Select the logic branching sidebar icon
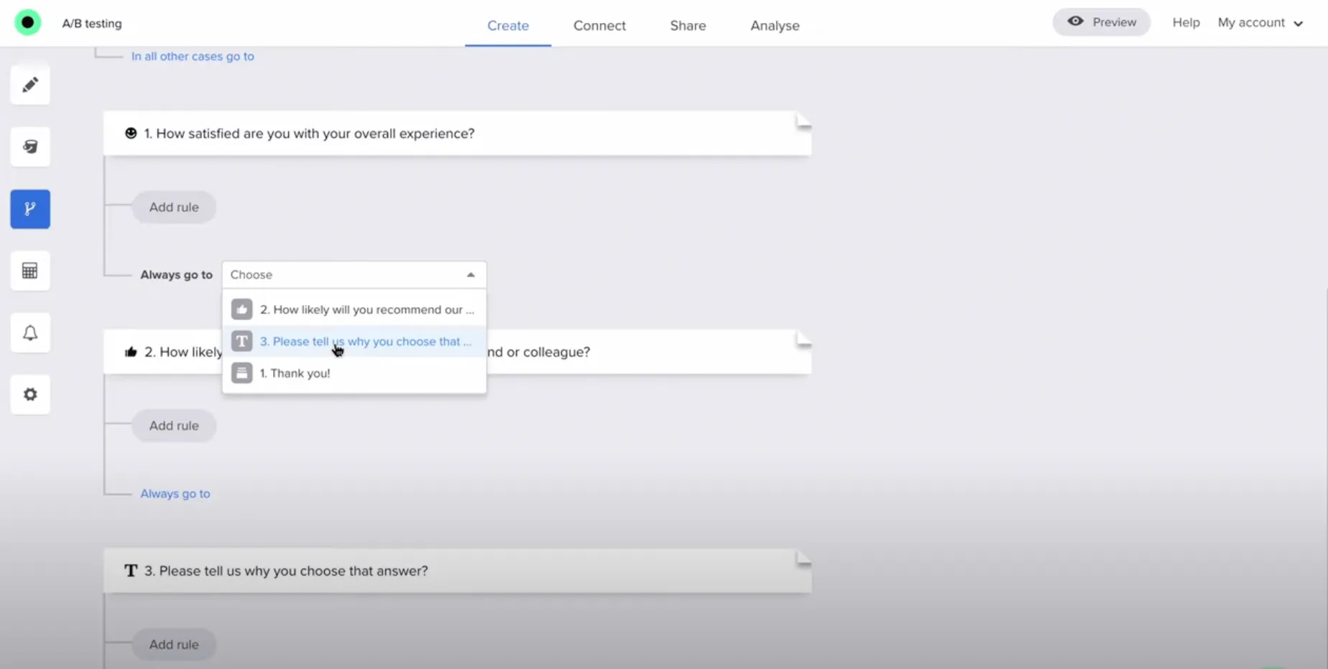This screenshot has width=1328, height=669. [x=30, y=209]
